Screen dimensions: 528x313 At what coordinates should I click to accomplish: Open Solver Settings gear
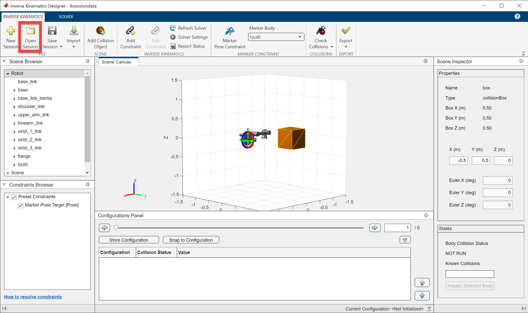click(173, 37)
